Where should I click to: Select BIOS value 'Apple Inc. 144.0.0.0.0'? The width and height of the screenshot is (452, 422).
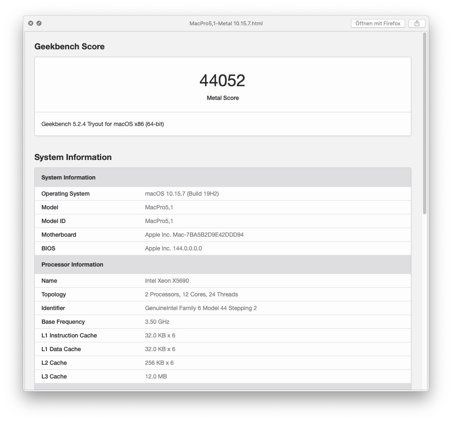click(x=173, y=248)
